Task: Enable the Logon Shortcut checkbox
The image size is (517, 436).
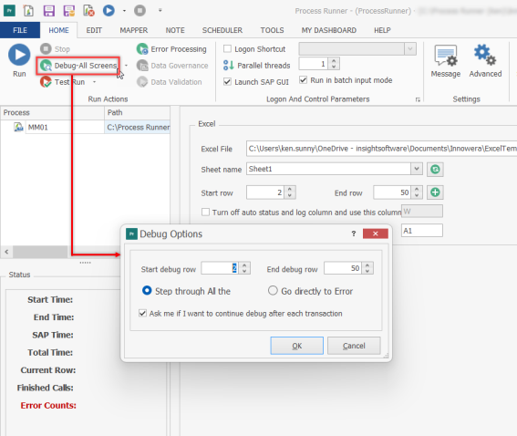Action: point(227,49)
